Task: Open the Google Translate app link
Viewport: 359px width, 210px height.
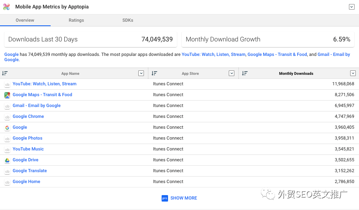Action: coord(30,171)
